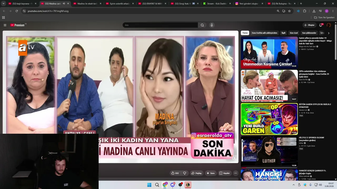Open YouTube notifications bell
Screen dimensions: 337x189
321,25
